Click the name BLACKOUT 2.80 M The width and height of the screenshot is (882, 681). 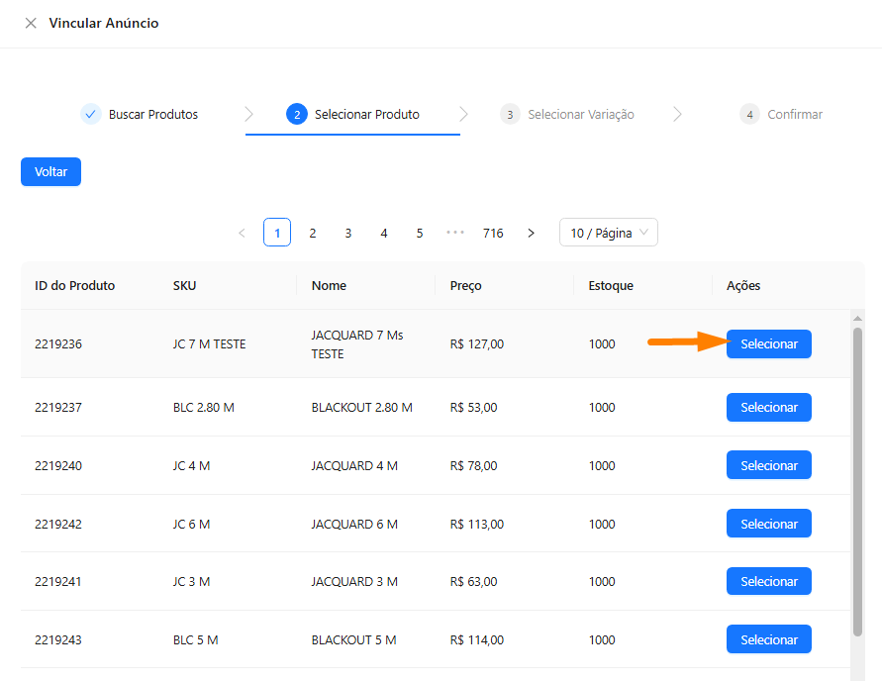click(x=361, y=407)
